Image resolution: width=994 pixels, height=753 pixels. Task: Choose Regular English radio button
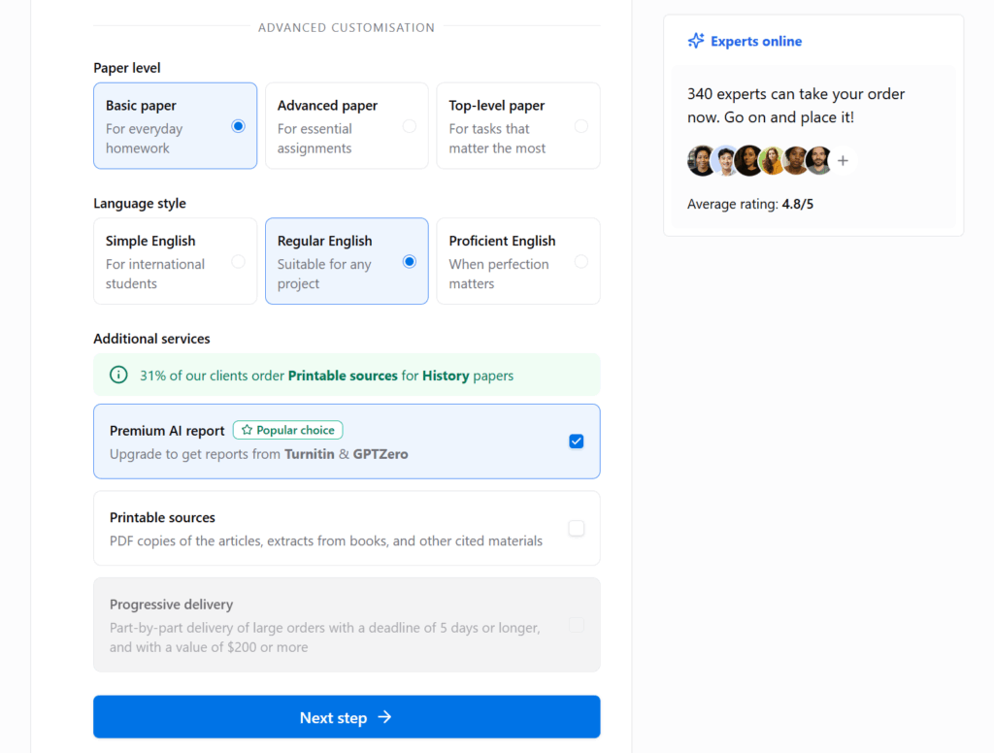click(409, 261)
